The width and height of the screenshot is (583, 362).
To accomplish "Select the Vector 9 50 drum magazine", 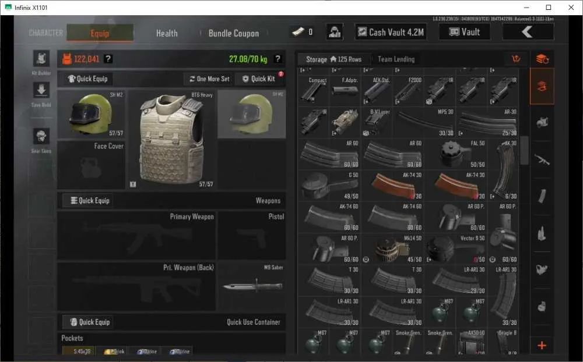I will (456, 249).
